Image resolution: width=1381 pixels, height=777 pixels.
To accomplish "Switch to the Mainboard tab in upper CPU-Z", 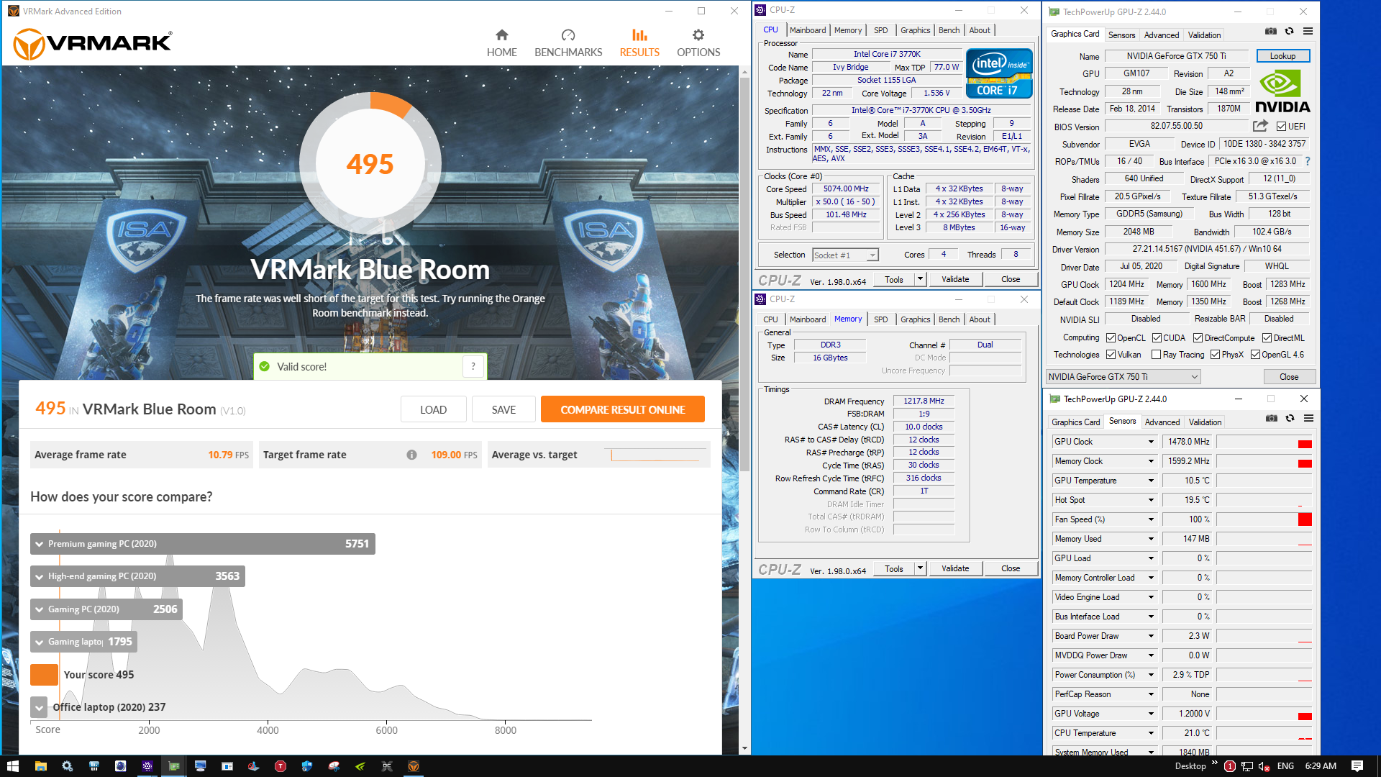I will pyautogui.click(x=808, y=30).
